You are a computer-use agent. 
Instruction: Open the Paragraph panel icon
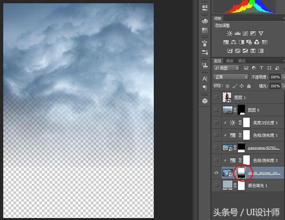(205, 87)
